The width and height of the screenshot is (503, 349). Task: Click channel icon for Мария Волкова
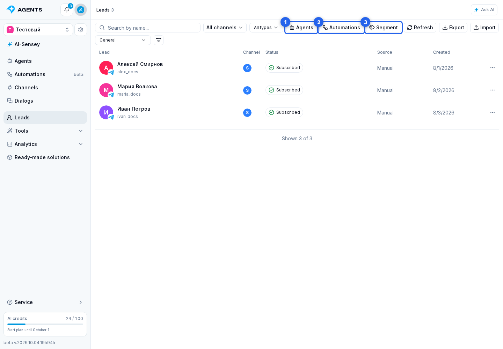tap(247, 90)
